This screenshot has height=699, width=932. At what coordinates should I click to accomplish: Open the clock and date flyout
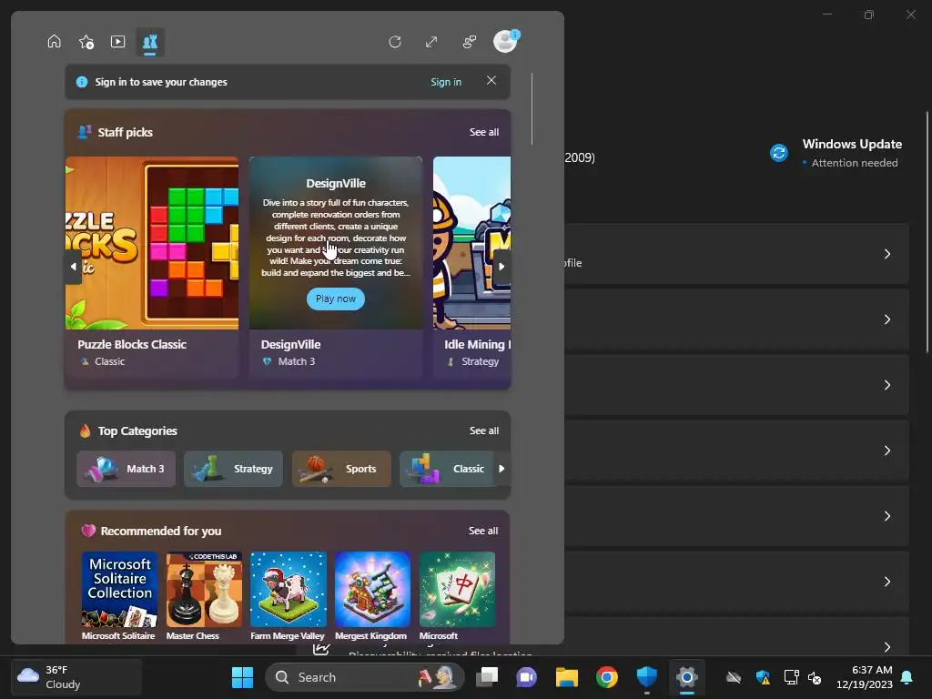point(865,677)
